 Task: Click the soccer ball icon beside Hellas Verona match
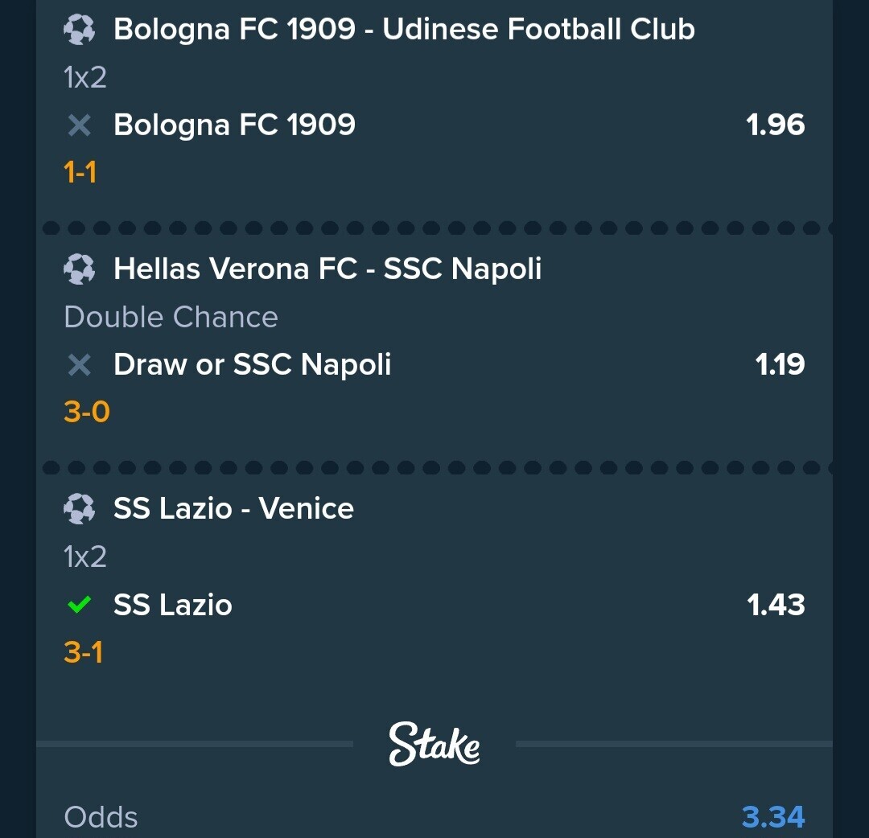click(79, 269)
